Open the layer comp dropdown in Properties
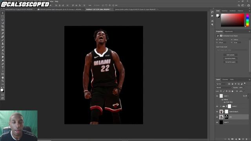The height and width of the screenshot is (141, 251). [x=232, y=50]
